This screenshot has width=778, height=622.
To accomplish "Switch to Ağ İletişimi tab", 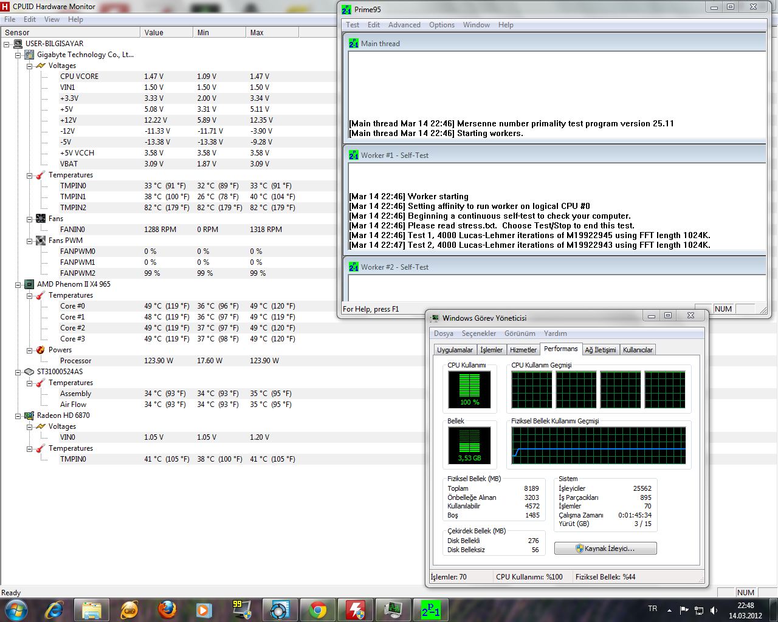I will point(601,350).
